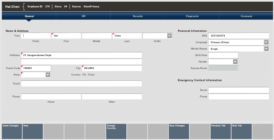Switch to the HR tab
This screenshot has width=274, height=140.
[83, 16]
